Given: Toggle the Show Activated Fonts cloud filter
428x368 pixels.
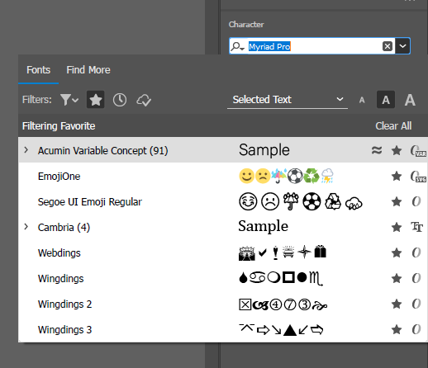Looking at the screenshot, I should pyautogui.click(x=144, y=100).
